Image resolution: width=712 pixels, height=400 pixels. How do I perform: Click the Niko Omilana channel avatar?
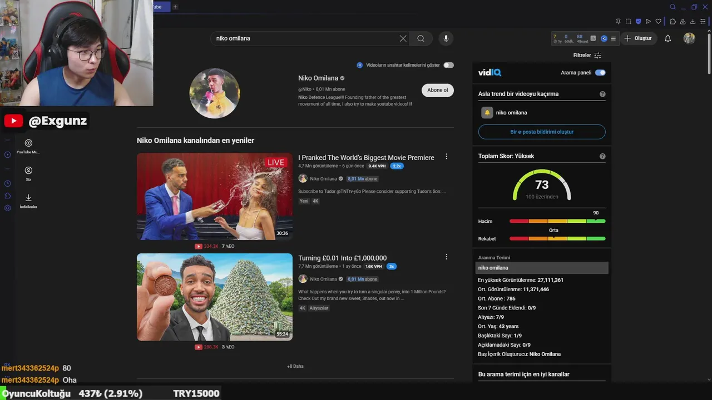point(215,93)
